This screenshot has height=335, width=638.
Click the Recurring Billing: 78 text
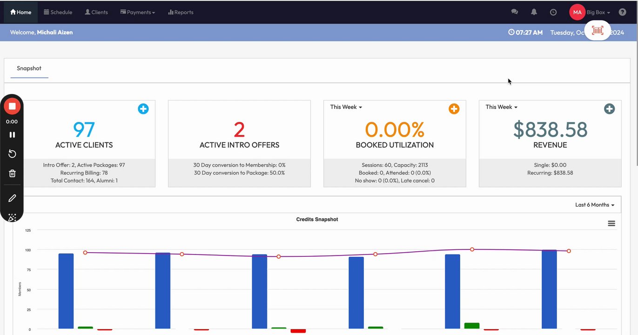pos(84,173)
